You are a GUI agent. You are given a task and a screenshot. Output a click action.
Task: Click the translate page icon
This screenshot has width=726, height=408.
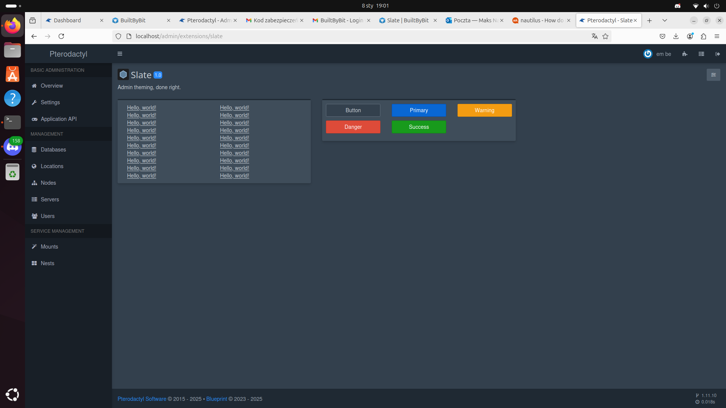(x=595, y=36)
